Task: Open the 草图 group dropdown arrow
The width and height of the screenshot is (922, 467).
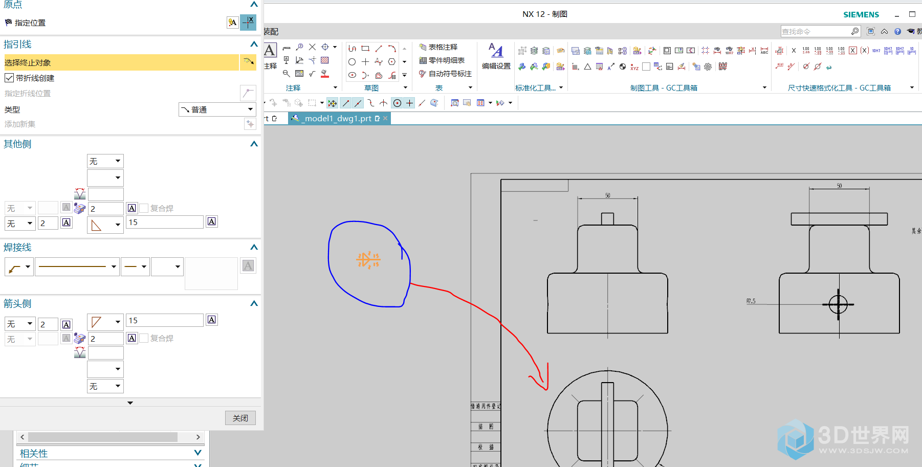Action: coord(405,87)
